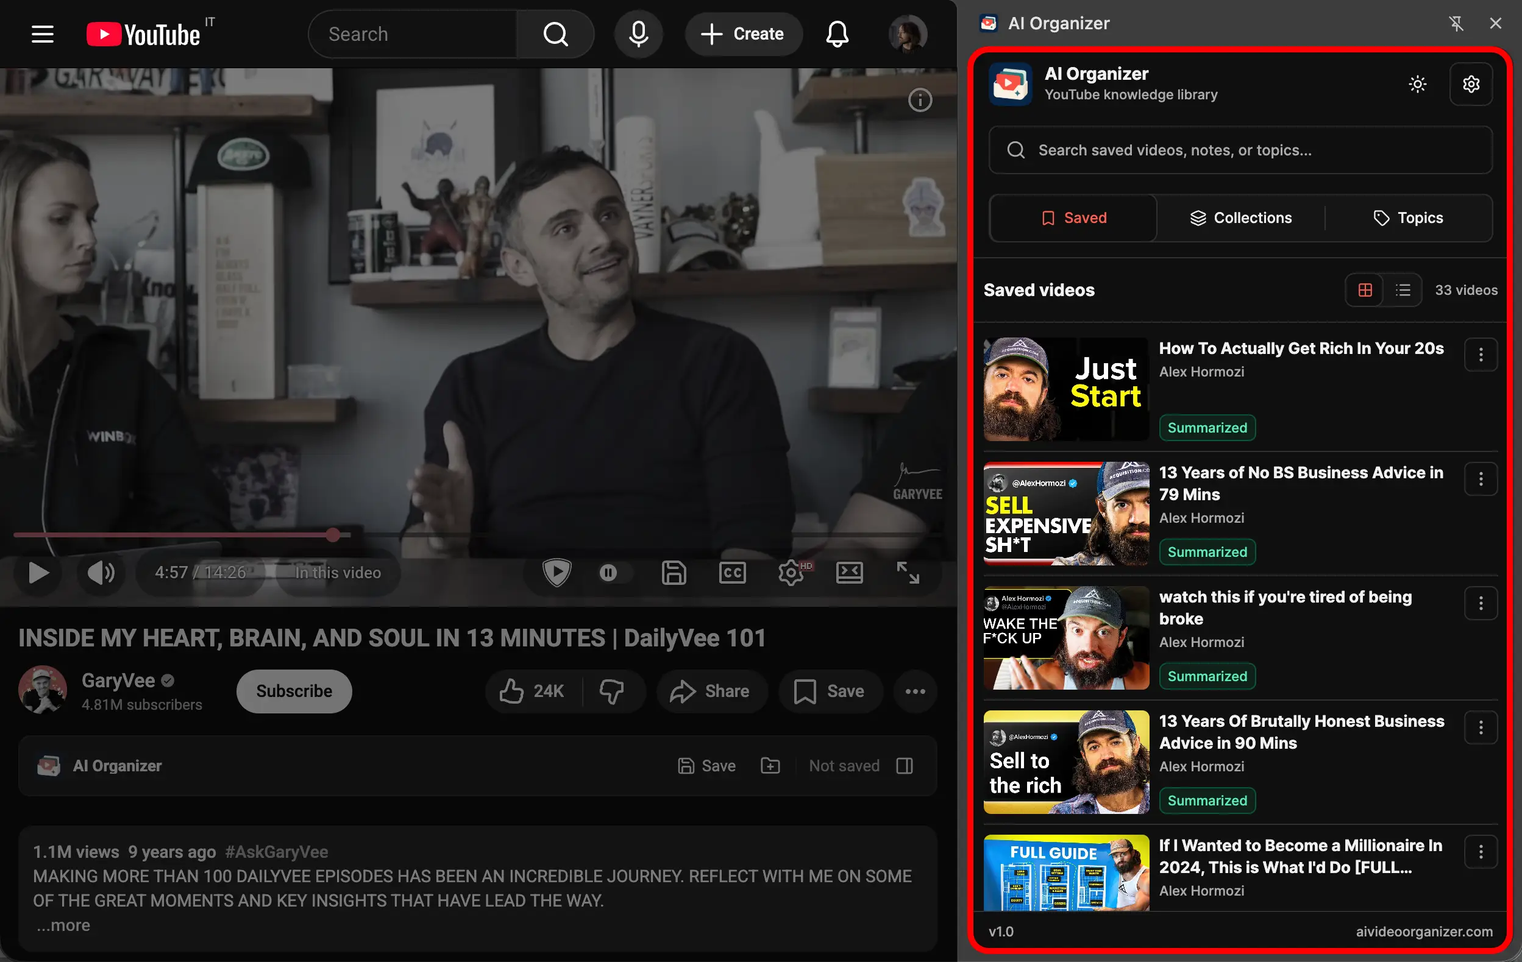1522x962 pixels.
Task: Toggle closed captions CC
Action: point(732,572)
